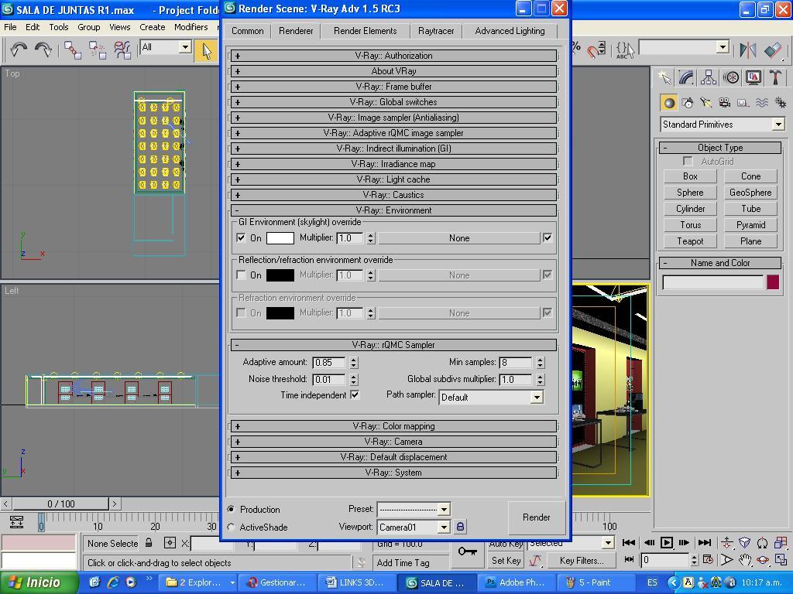
Task: Click the large key Set Keys icon
Action: click(x=467, y=551)
